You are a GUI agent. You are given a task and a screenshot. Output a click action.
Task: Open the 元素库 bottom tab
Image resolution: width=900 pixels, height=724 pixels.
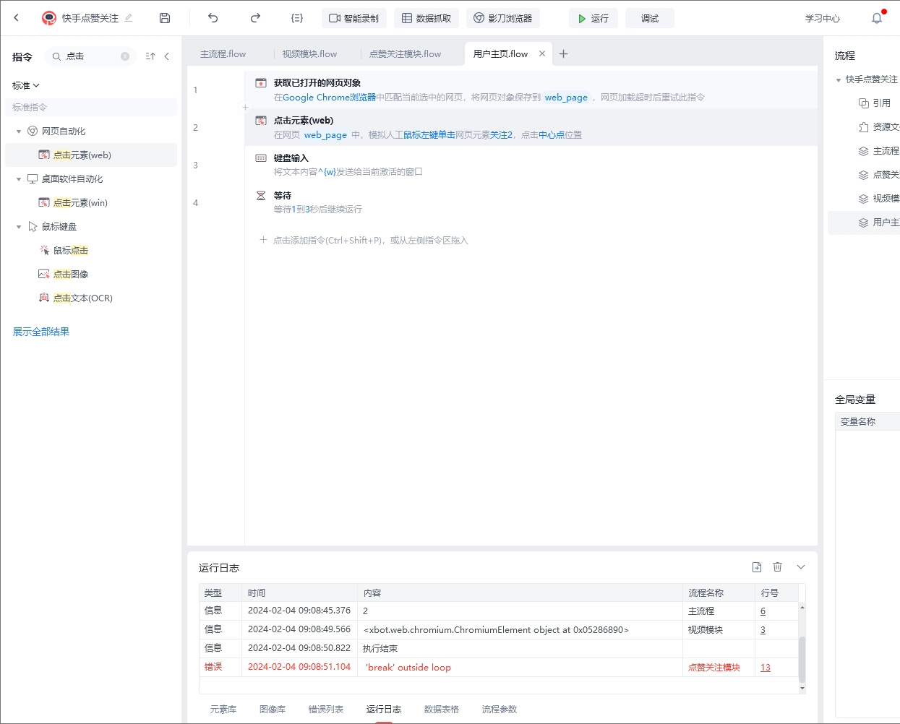point(223,709)
